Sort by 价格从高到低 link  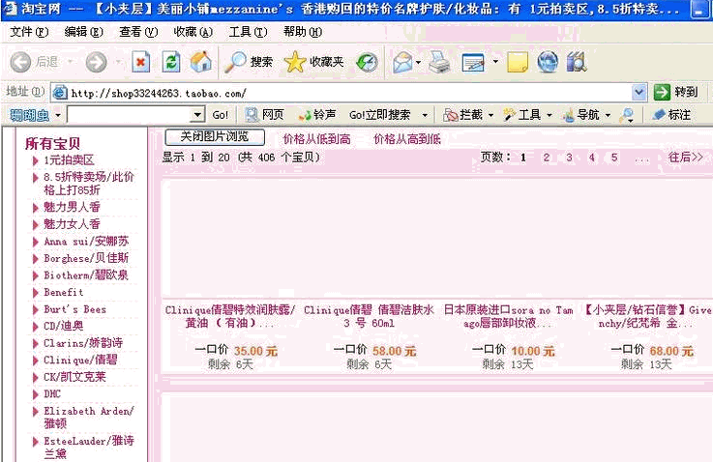click(407, 139)
